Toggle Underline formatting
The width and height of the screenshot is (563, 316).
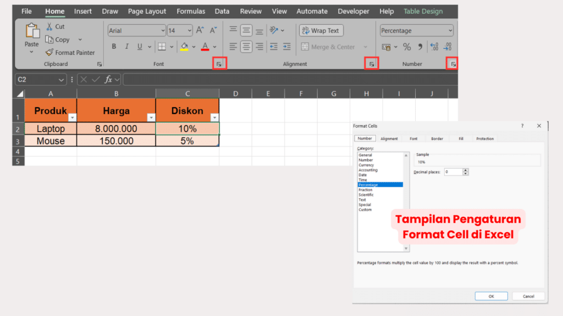pyautogui.click(x=139, y=46)
